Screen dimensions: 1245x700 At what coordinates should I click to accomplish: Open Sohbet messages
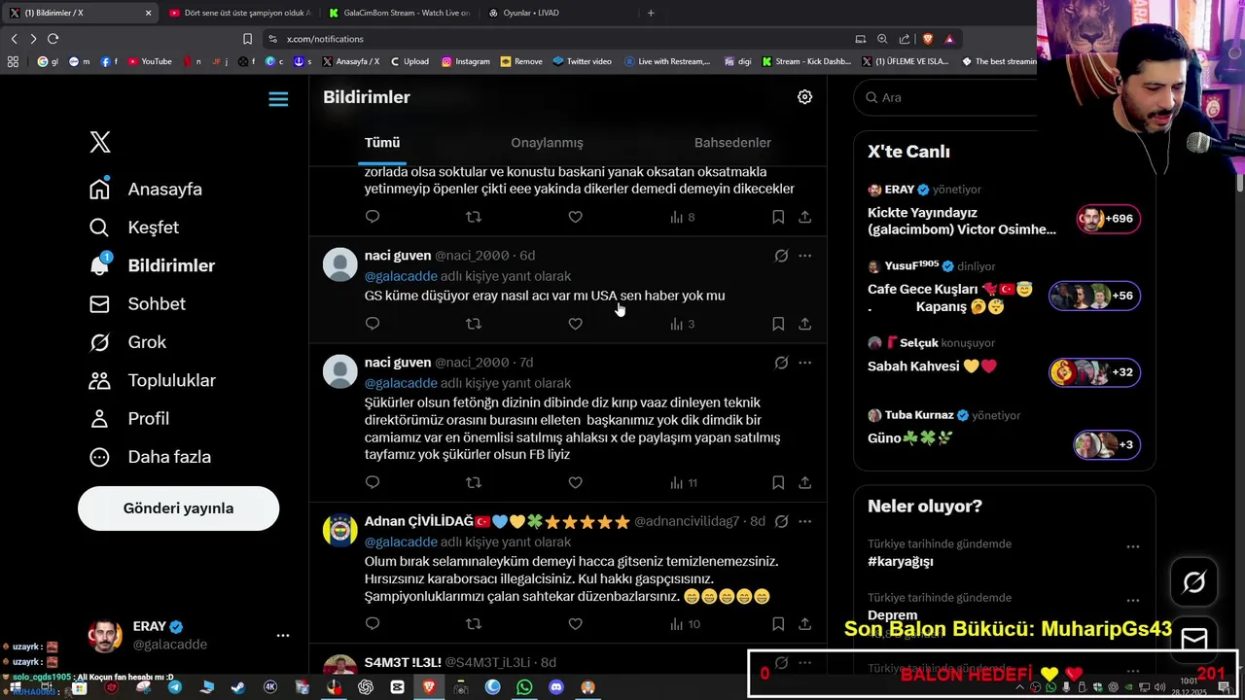coord(137,304)
